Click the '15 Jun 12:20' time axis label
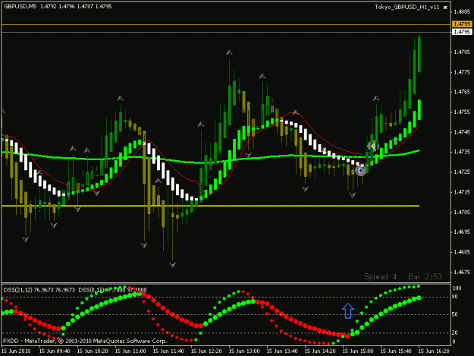Viewport: 474px width, 356px height. (x=206, y=351)
